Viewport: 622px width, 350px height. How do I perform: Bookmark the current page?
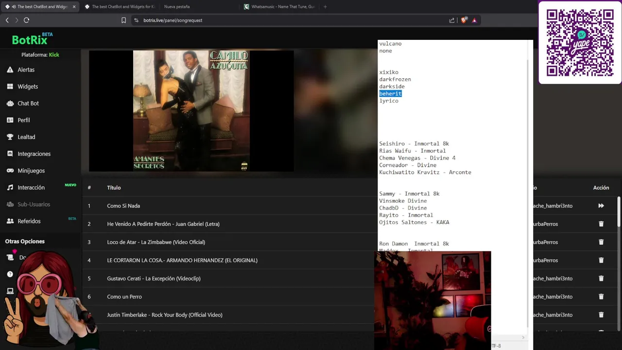pyautogui.click(x=123, y=20)
